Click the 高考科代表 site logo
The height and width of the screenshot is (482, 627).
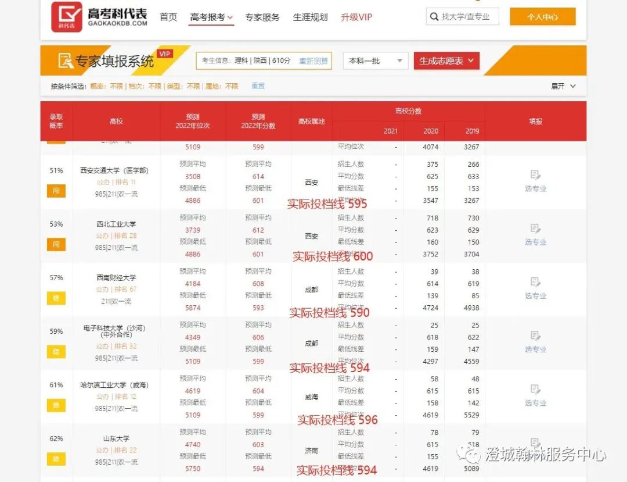[99, 17]
